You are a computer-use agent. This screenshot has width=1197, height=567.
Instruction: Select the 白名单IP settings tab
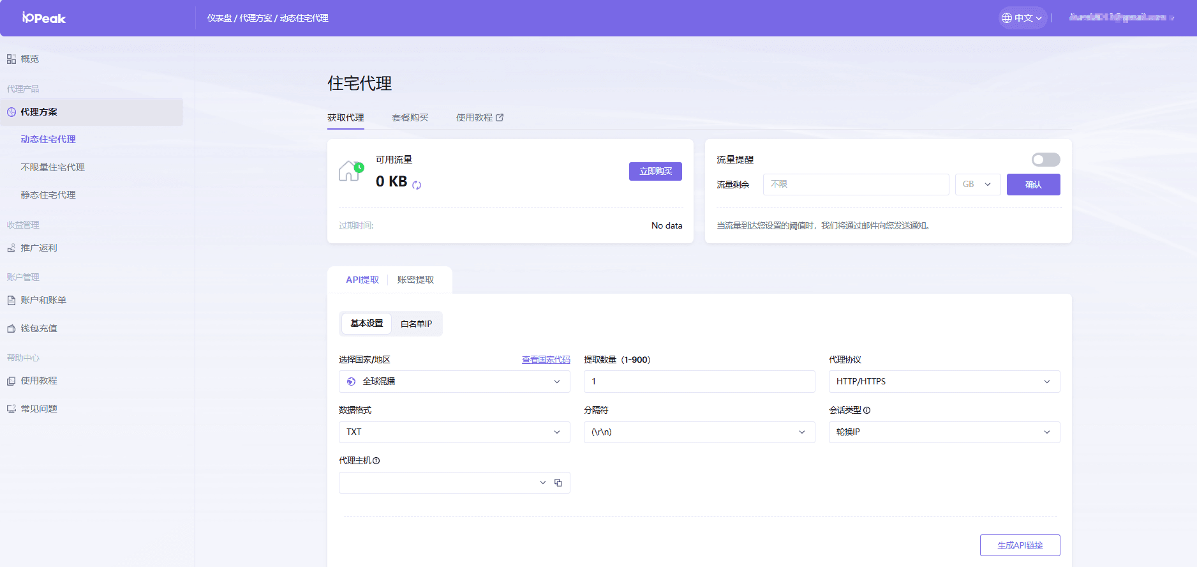[416, 324]
